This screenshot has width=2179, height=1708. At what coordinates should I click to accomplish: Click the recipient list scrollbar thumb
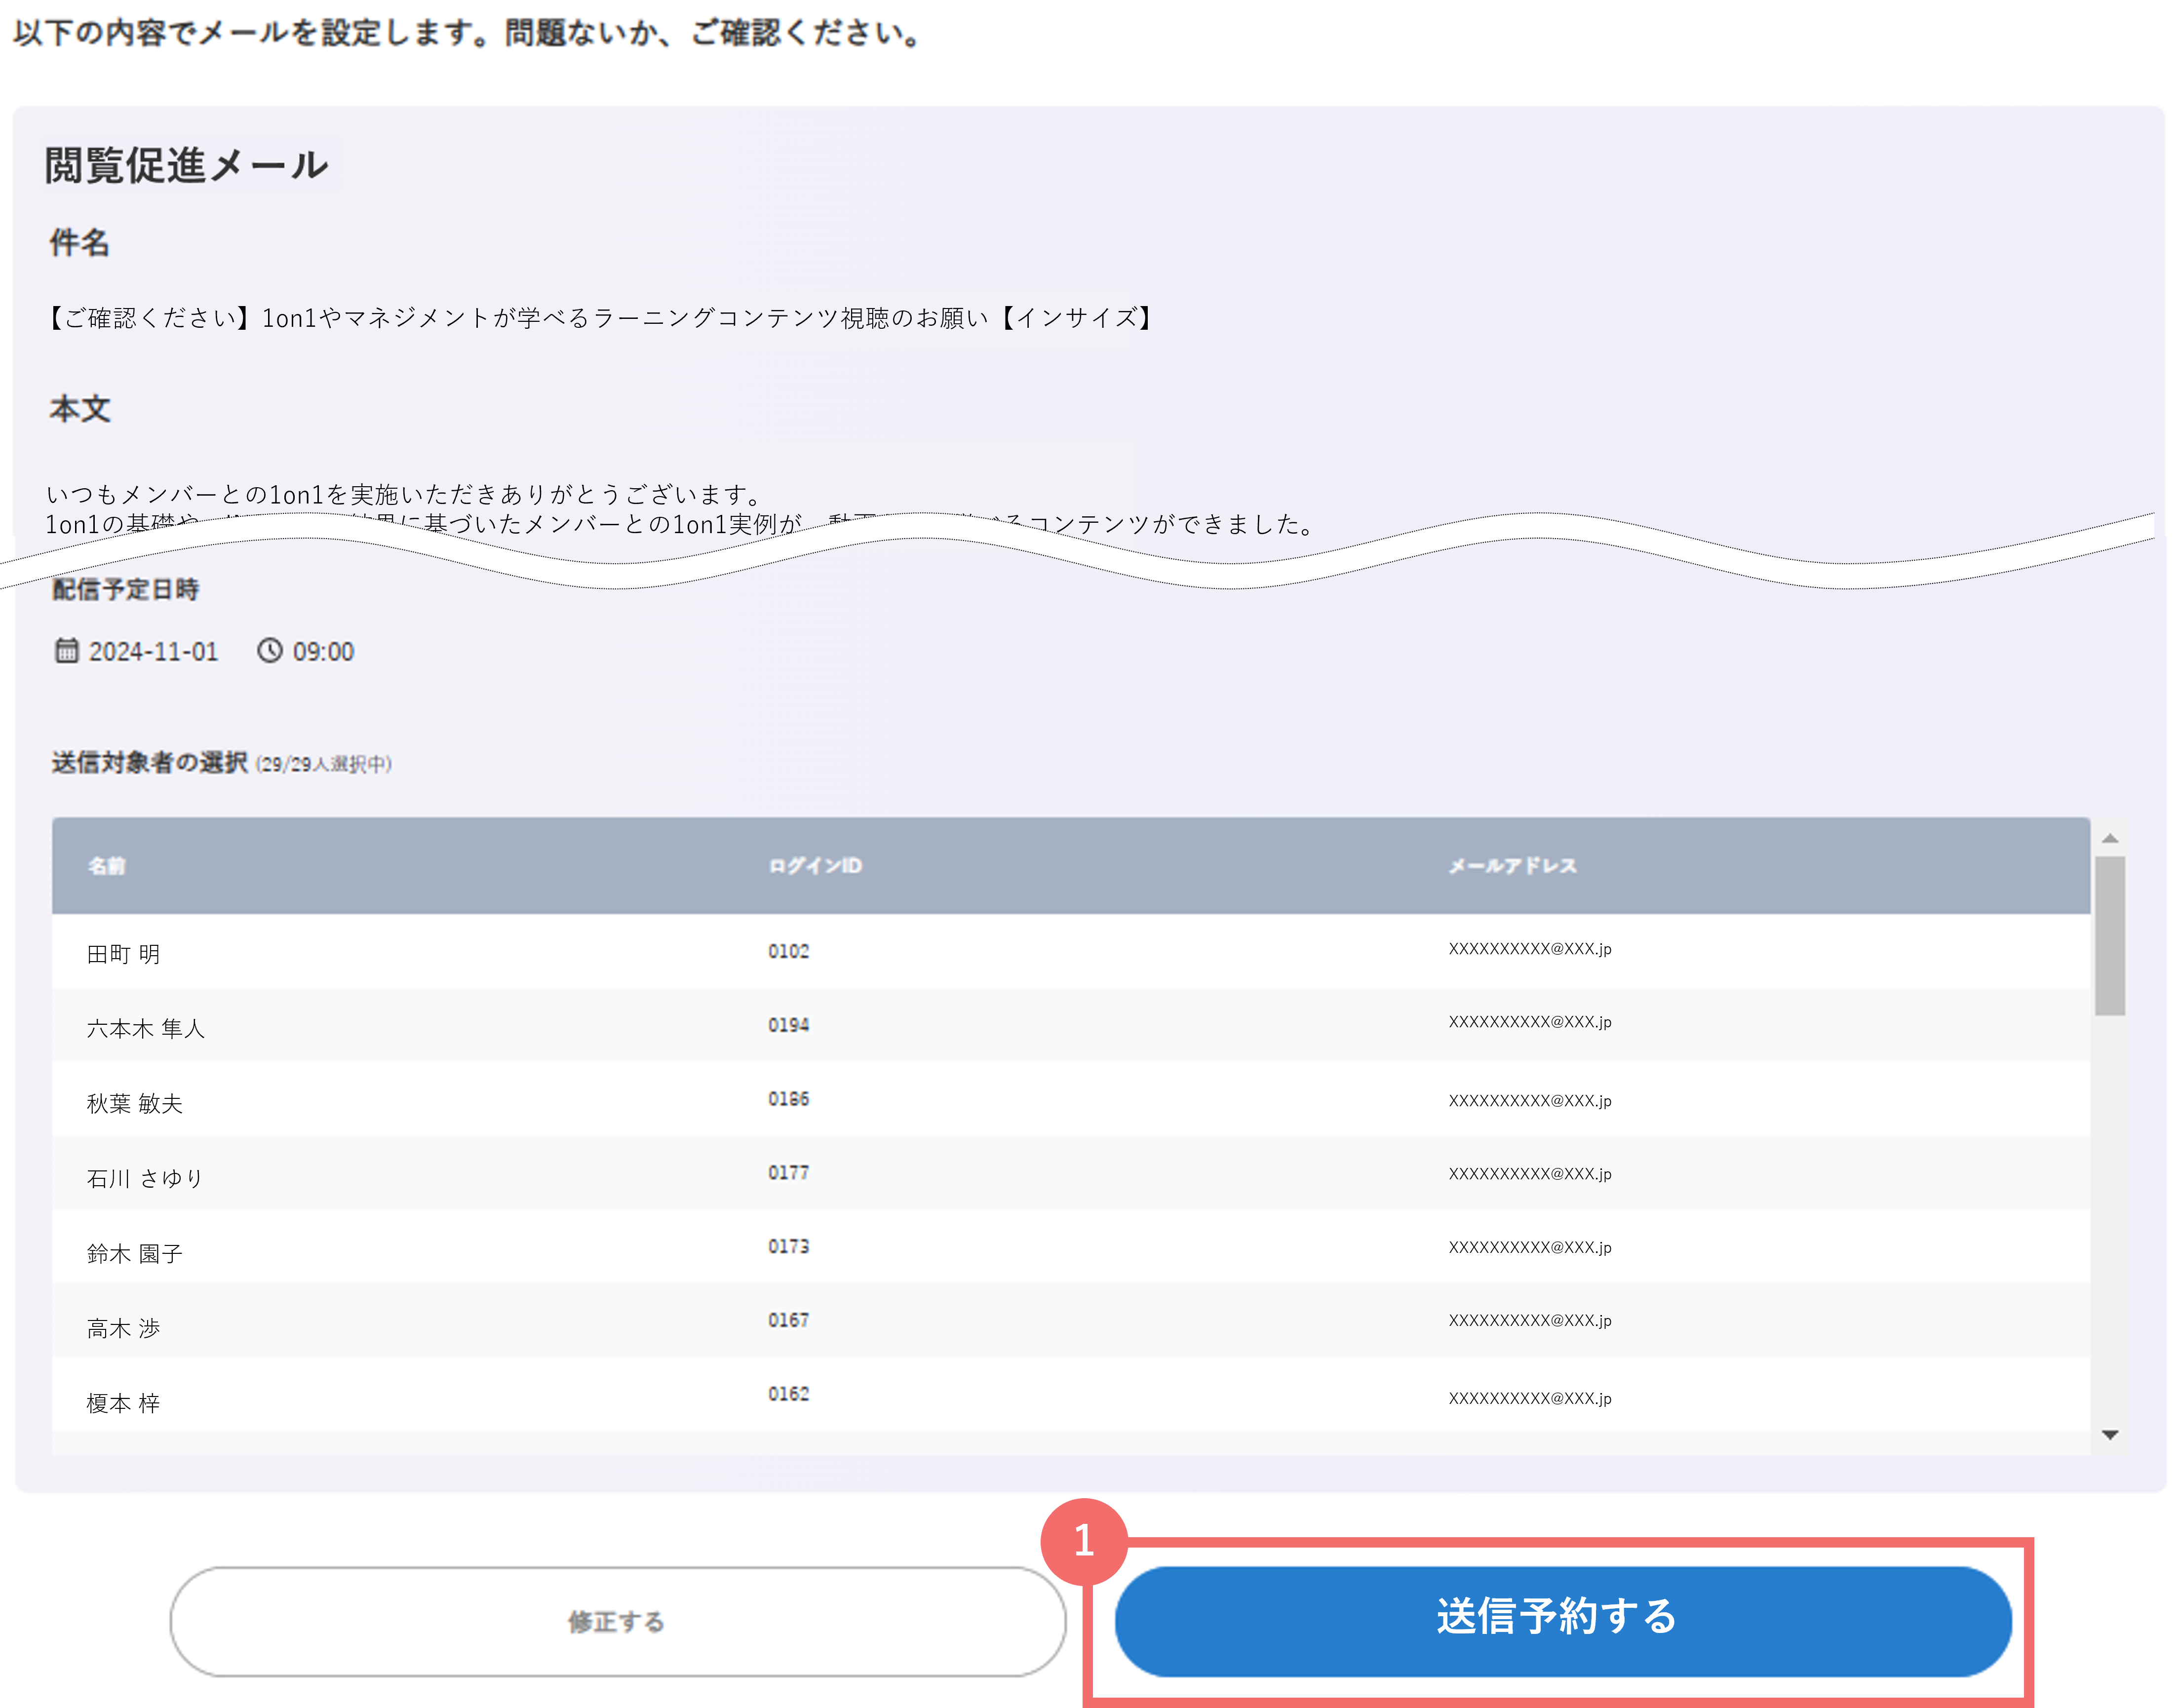tap(2110, 936)
